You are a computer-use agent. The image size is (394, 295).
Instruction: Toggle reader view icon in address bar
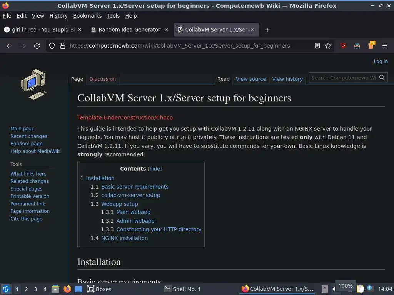317,46
